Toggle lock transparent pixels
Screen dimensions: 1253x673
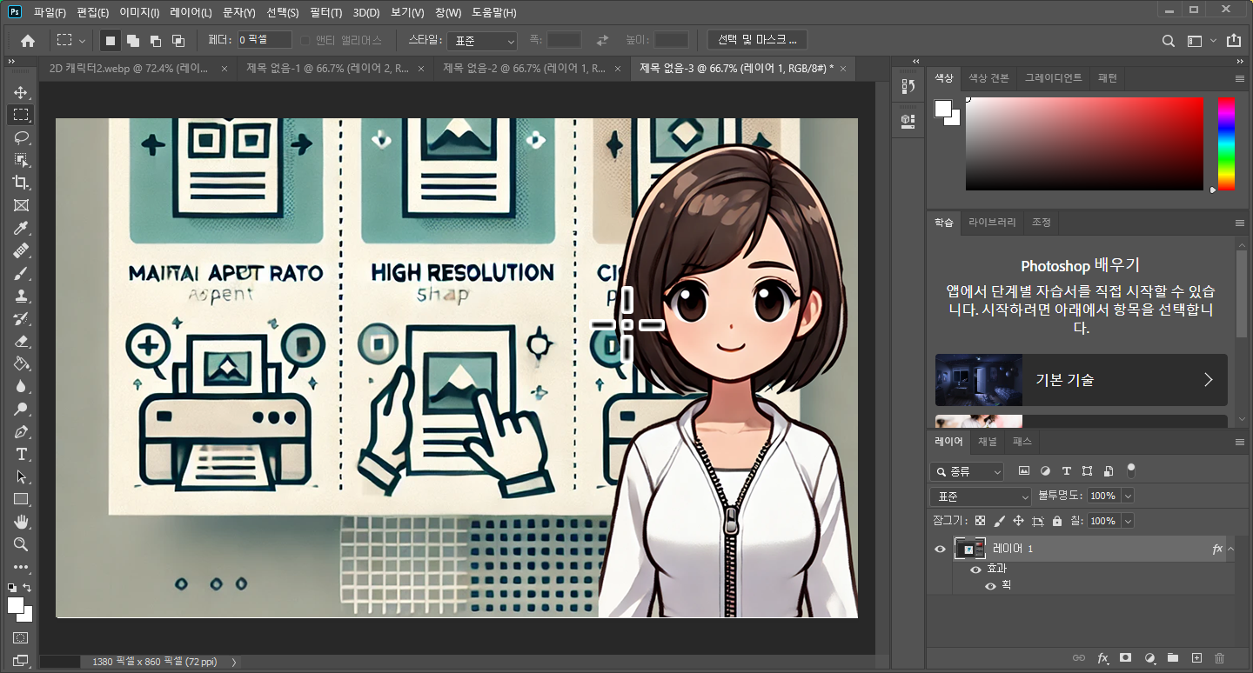(980, 521)
